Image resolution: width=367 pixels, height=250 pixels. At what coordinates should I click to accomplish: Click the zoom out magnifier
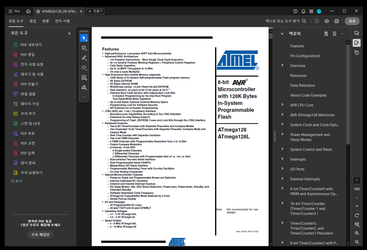point(357,242)
